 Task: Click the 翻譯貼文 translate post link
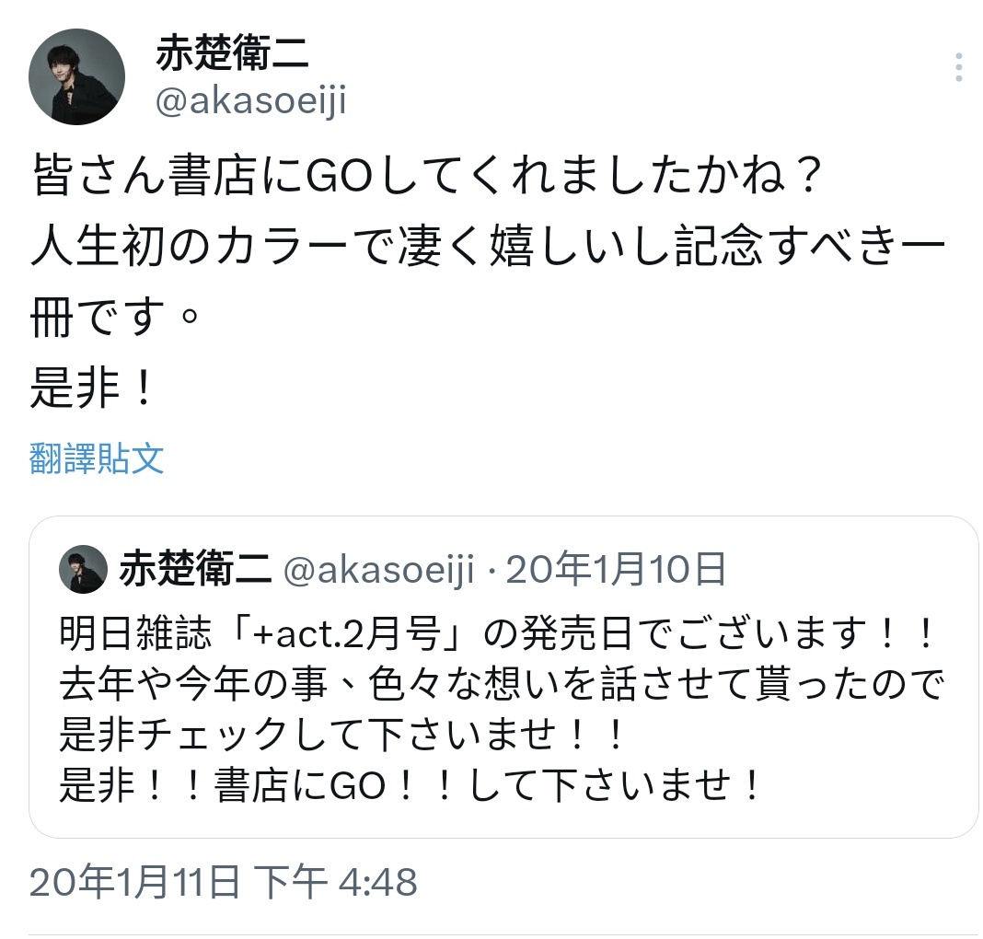[97, 458]
